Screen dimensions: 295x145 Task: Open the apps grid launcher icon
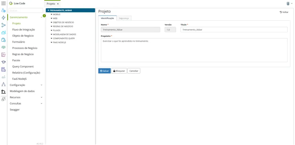(x=3, y=3)
